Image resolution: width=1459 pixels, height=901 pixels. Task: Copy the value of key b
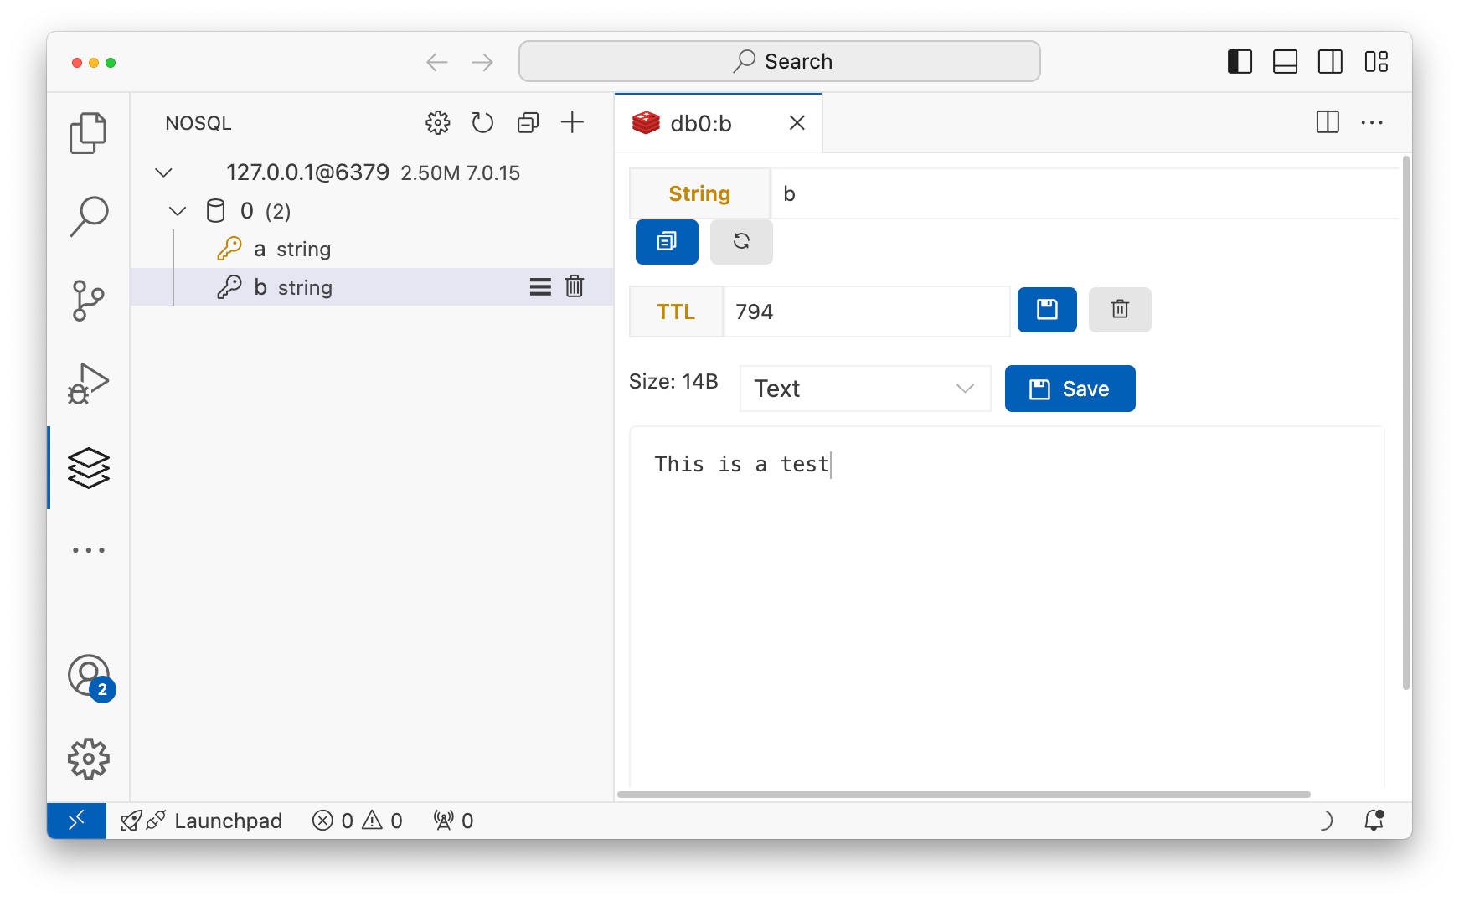[x=667, y=242]
